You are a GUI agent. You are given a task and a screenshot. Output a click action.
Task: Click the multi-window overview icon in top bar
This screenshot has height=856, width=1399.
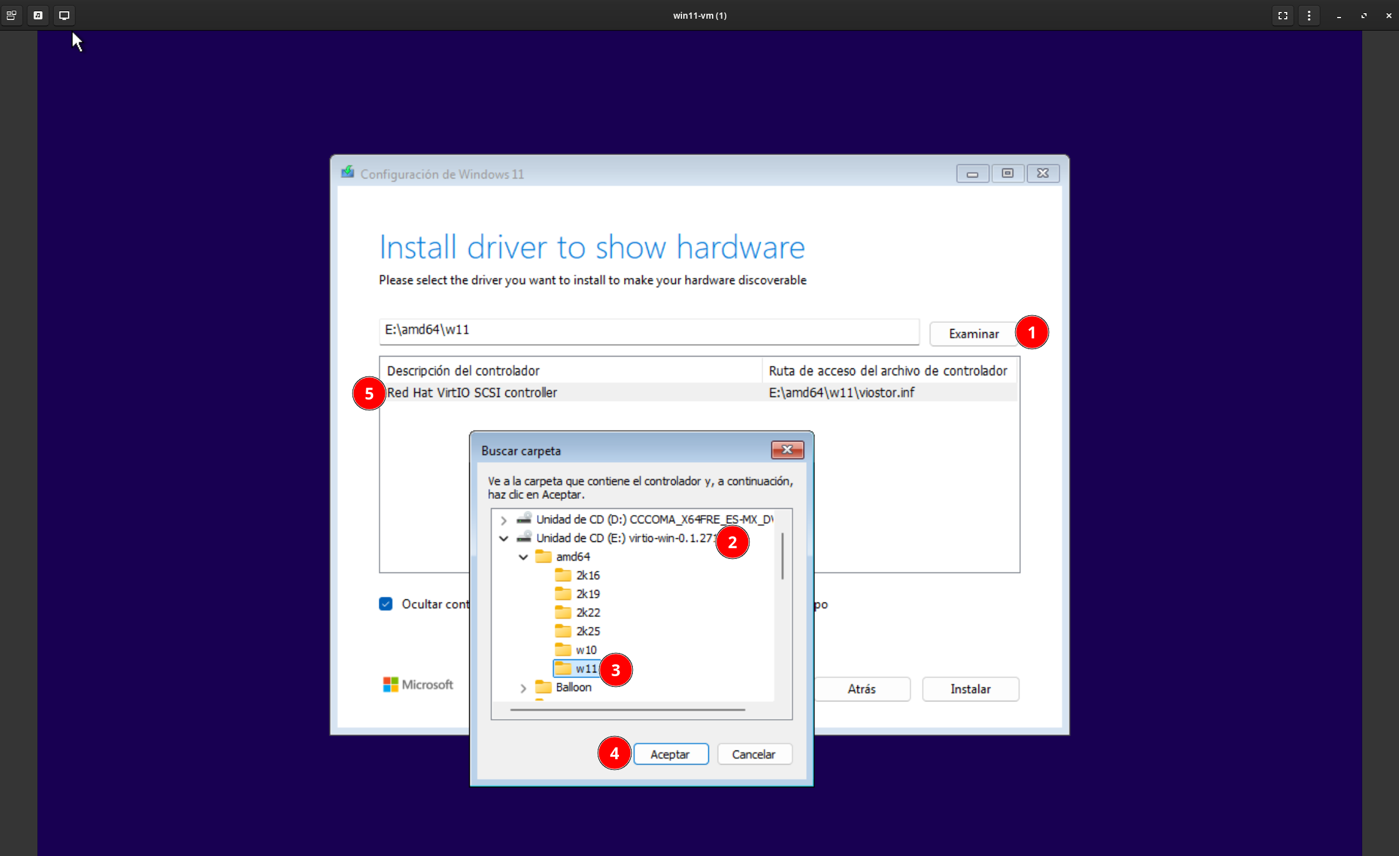(11, 16)
